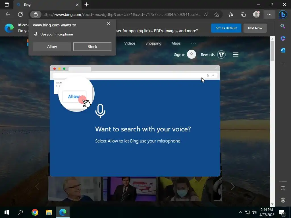Screen dimensions: 291x218
Task: Open the notification center icon
Action: click(x=282, y=213)
